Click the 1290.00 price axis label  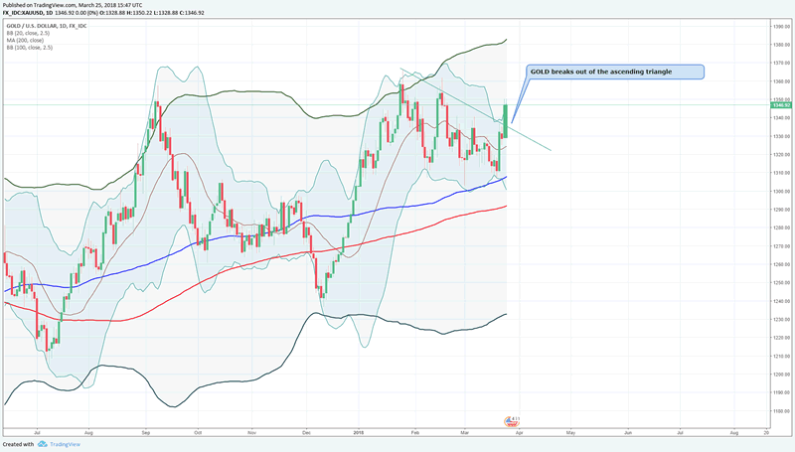781,210
